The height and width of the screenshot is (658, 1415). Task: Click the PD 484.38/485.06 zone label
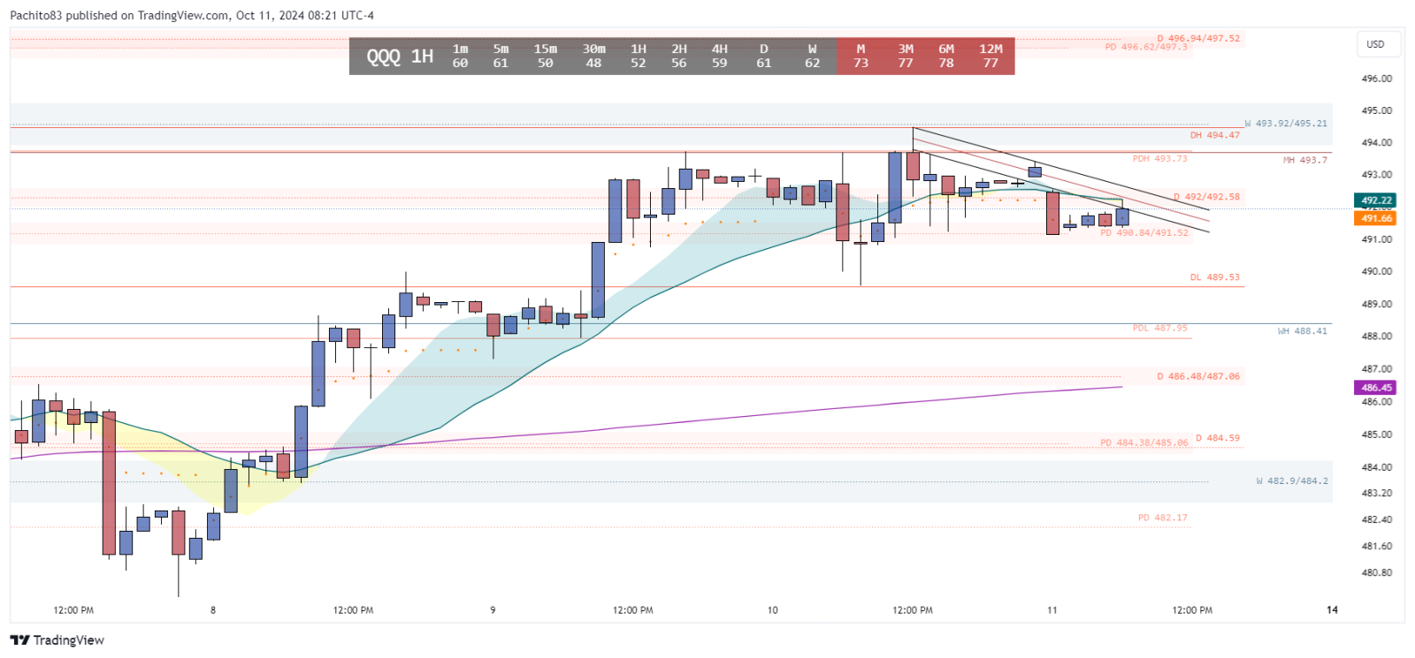1144,443
